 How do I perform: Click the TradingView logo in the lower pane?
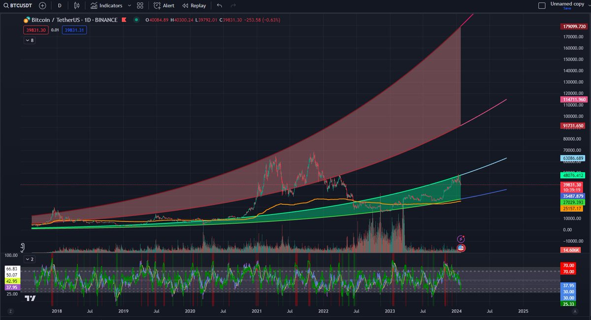pyautogui.click(x=30, y=298)
